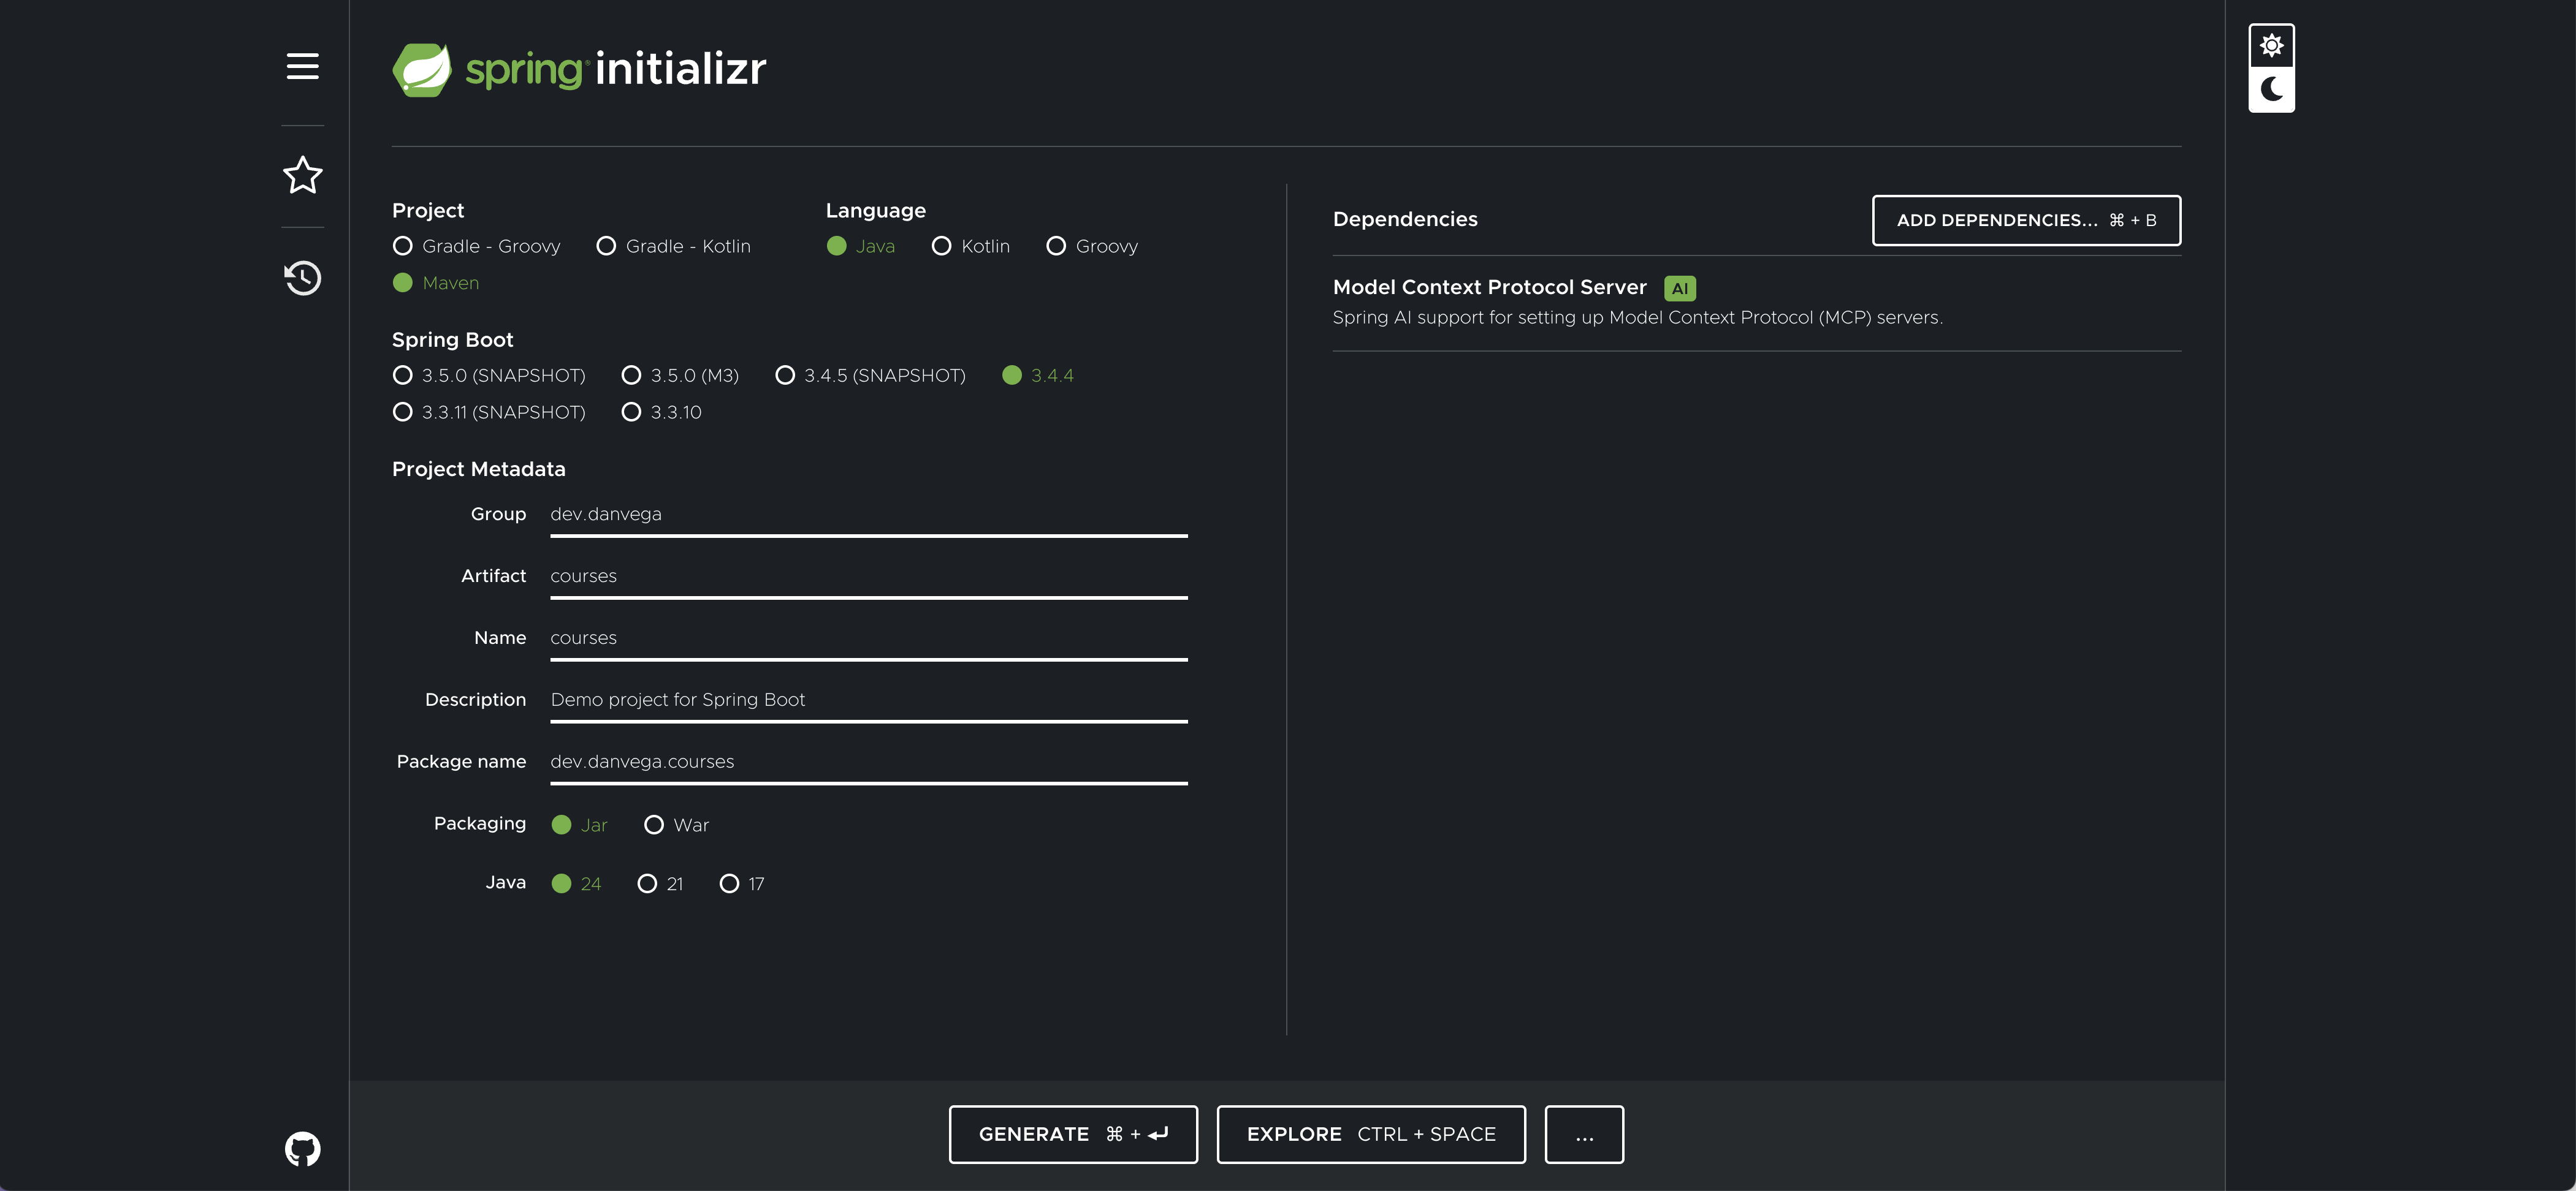Open saved favorites via the star icon

[x=302, y=176]
